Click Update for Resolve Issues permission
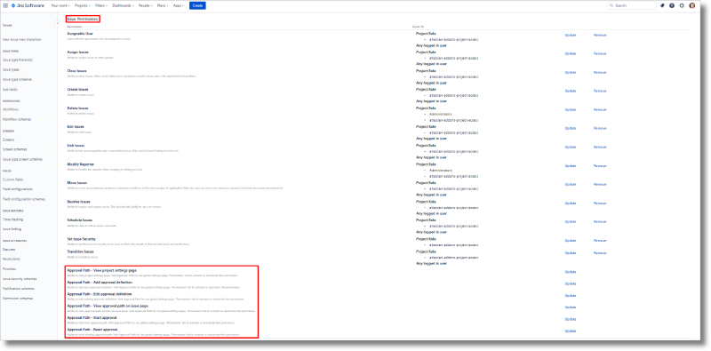 [571, 203]
